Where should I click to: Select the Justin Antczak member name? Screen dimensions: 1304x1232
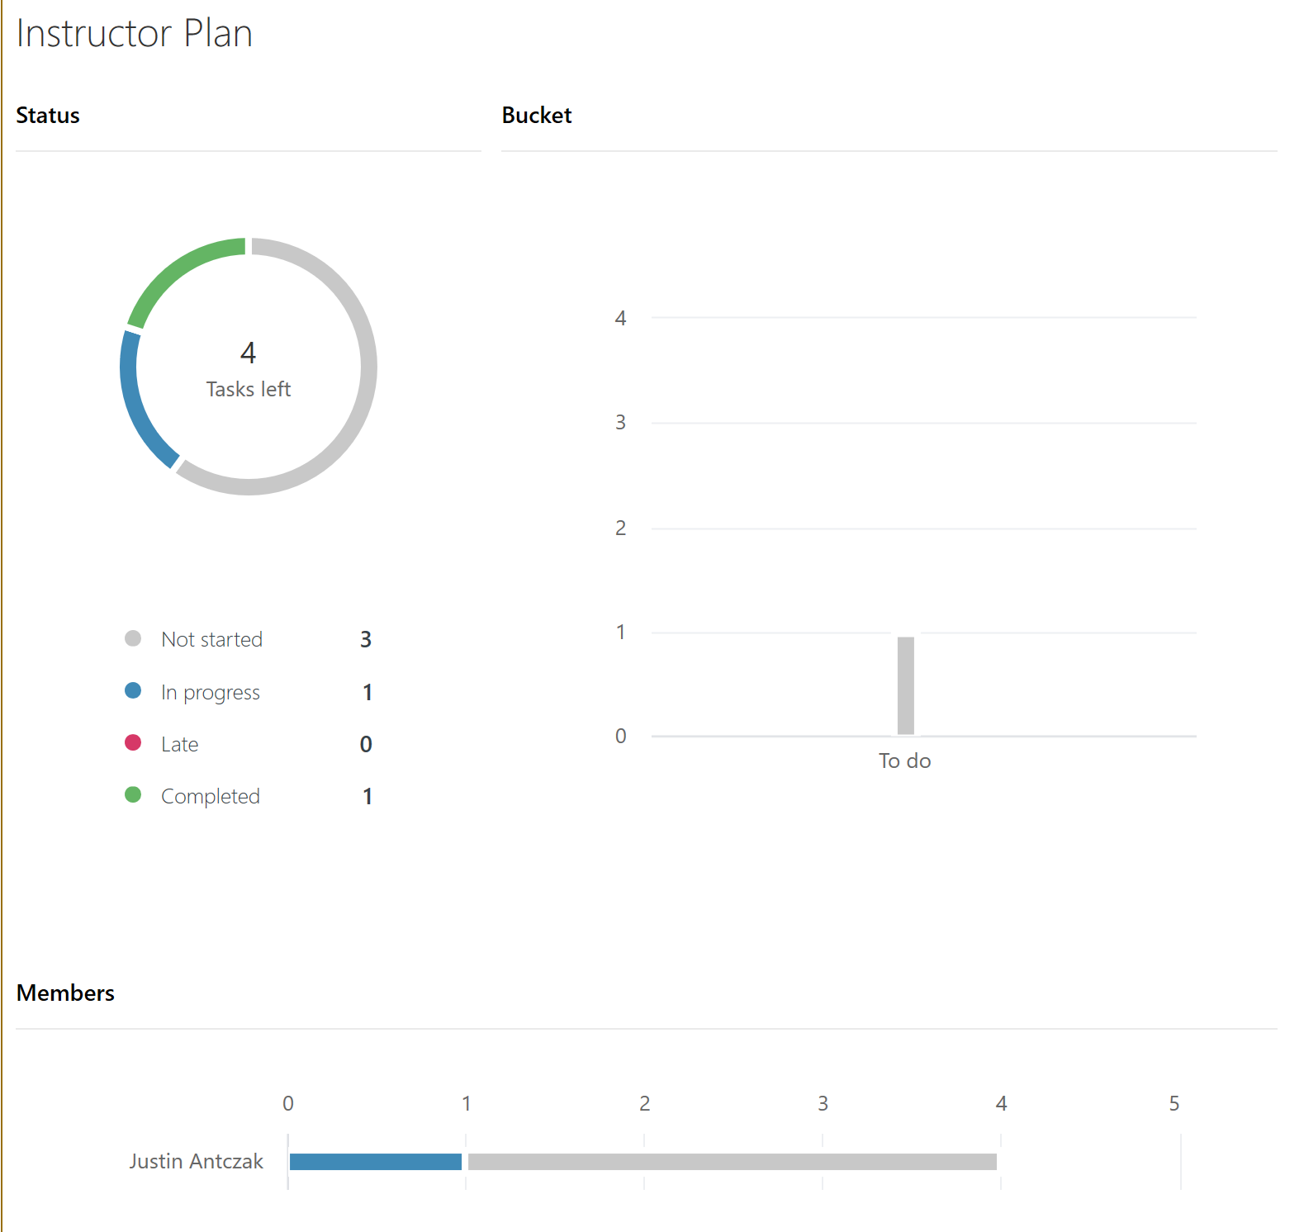pyautogui.click(x=196, y=1161)
